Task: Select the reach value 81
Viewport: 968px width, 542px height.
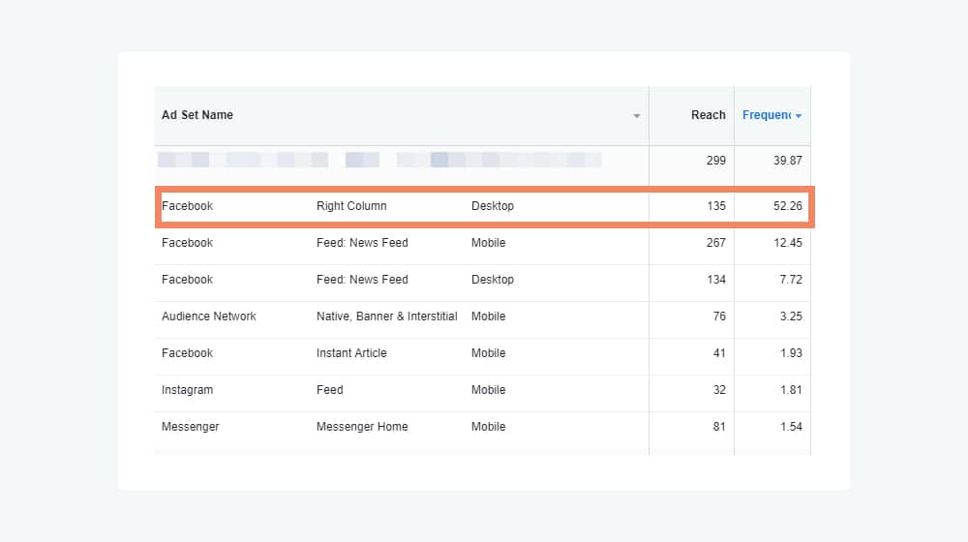Action: tap(719, 427)
